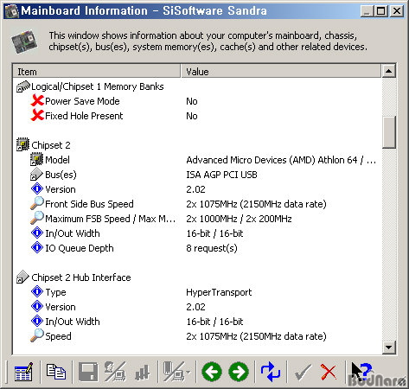Click the blue Refresh arrows icon
Viewport: 409px width, 389px height.
(x=271, y=372)
